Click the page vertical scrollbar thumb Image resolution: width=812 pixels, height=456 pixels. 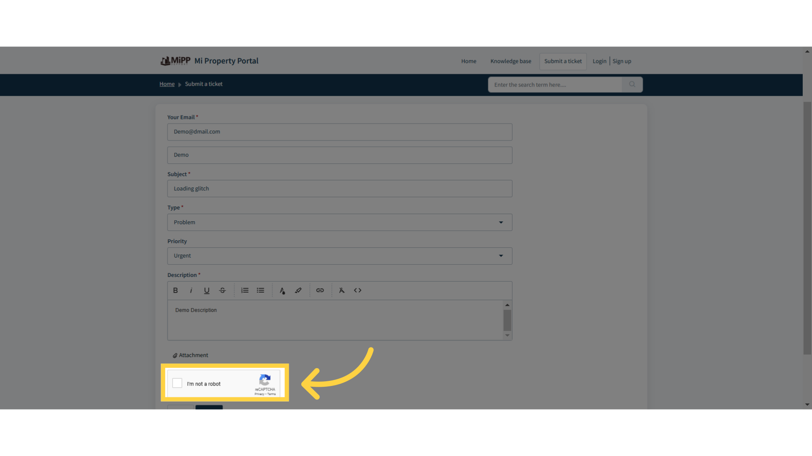tap(807, 228)
